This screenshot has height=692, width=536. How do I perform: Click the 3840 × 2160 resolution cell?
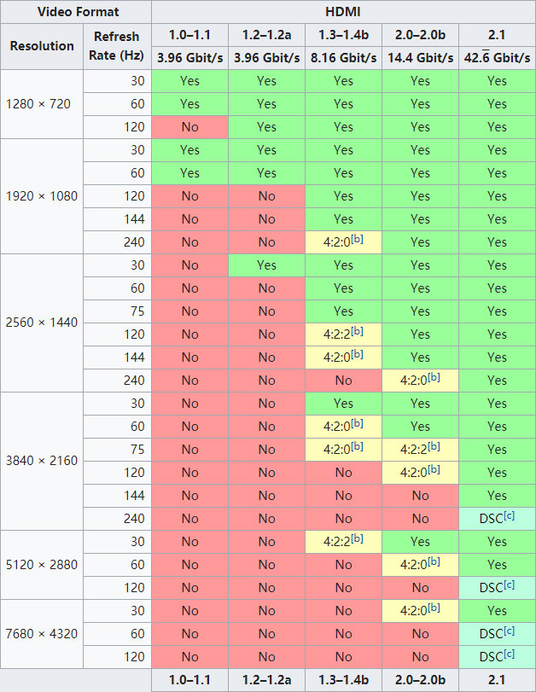click(42, 461)
